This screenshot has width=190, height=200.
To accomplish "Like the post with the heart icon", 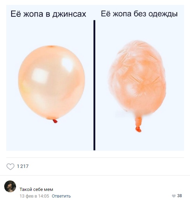I will [10, 167].
